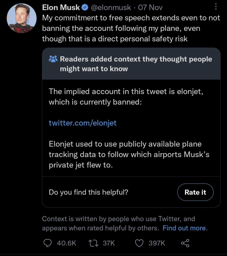
Task: Open the twitter.com/elonjet link
Action: [82, 123]
